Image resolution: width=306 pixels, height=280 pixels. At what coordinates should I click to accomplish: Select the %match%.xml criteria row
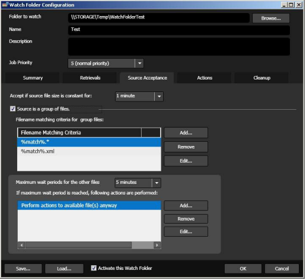pos(89,151)
